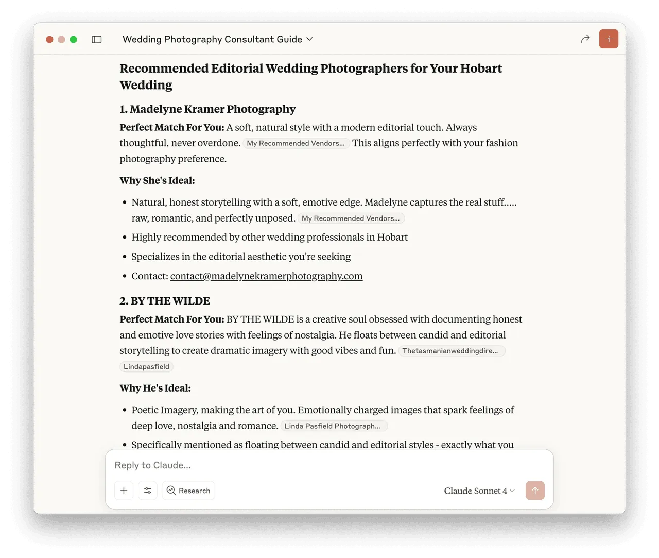Enter full screen with the green traffic light

(x=74, y=39)
